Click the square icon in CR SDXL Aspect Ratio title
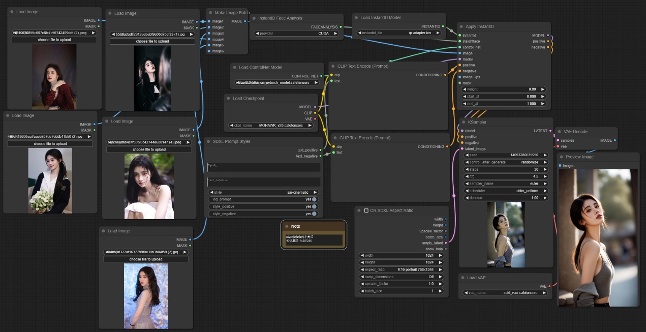The width and height of the screenshot is (646, 332). 366,210
